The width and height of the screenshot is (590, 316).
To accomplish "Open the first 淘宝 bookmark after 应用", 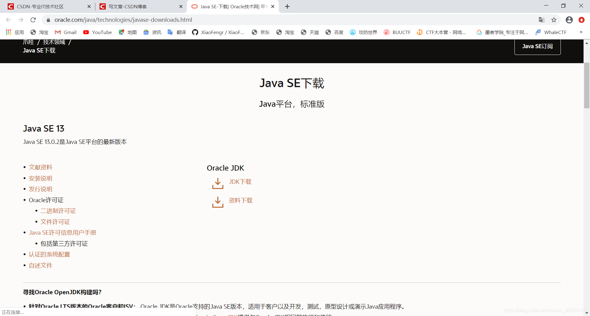I will tap(39, 32).
